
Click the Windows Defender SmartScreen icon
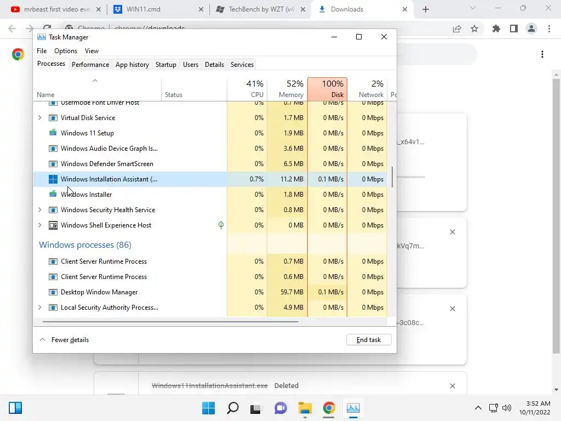(53, 163)
